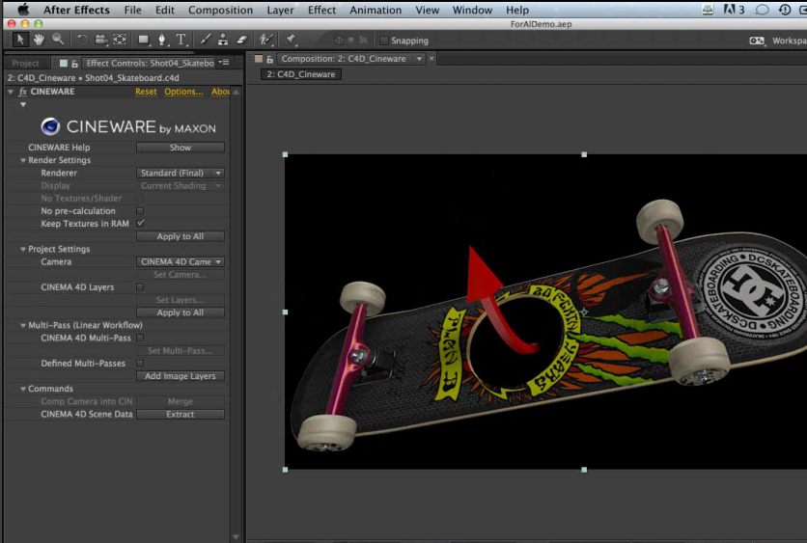The height and width of the screenshot is (543, 807).
Task: Open the Window menu
Action: click(x=472, y=10)
